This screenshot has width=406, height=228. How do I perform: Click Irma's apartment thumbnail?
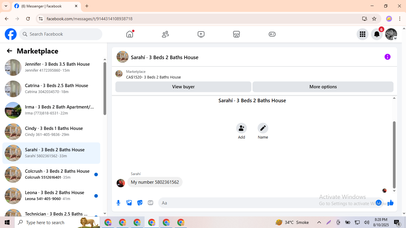click(13, 110)
